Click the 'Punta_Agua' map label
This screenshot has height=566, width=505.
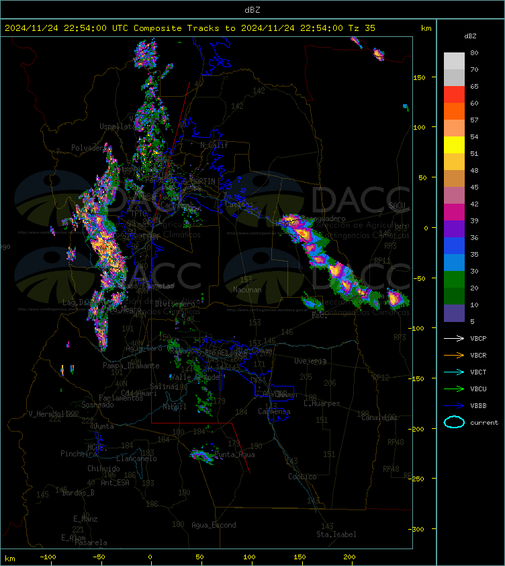pyautogui.click(x=234, y=454)
